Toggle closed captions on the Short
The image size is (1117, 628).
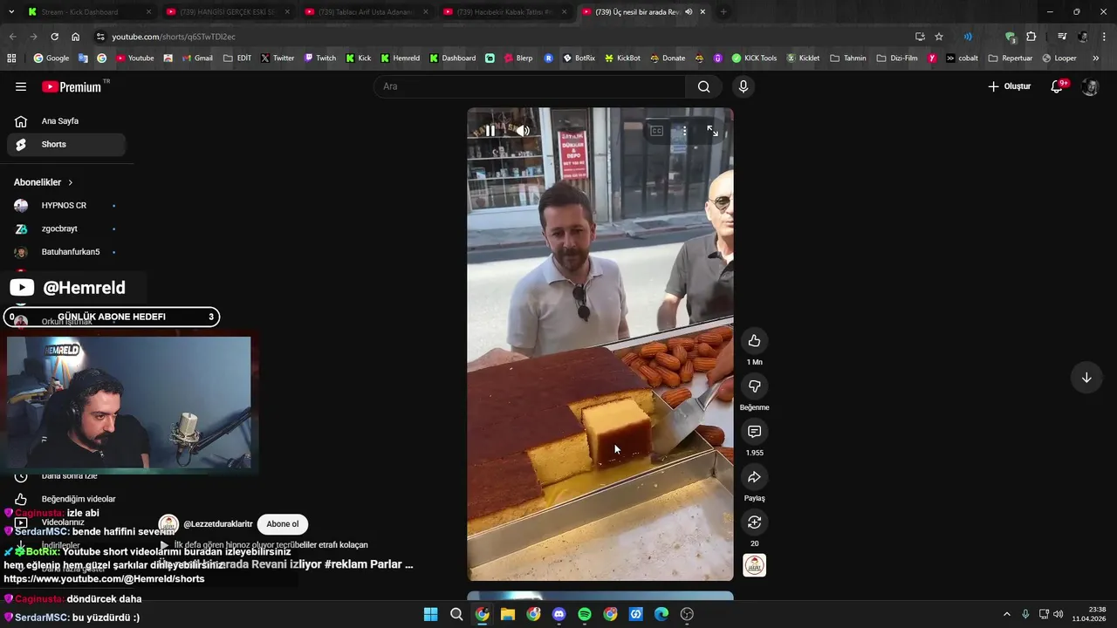[656, 131]
